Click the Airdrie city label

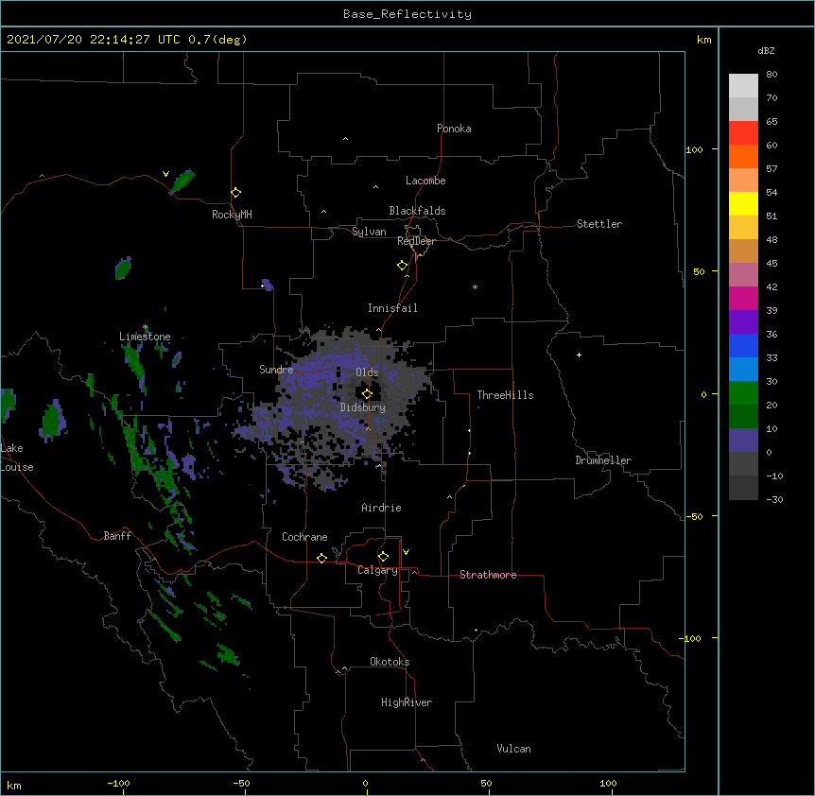382,508
